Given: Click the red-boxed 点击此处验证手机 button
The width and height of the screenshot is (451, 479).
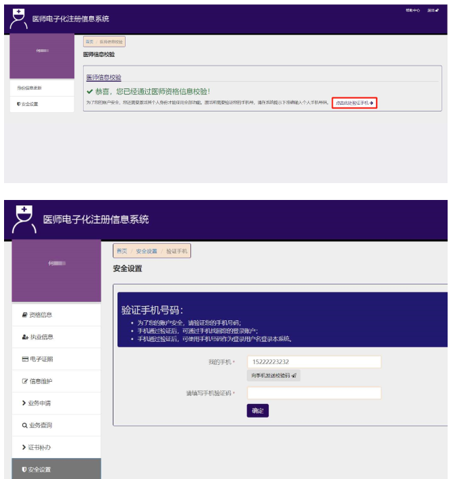Looking at the screenshot, I should pos(354,103).
